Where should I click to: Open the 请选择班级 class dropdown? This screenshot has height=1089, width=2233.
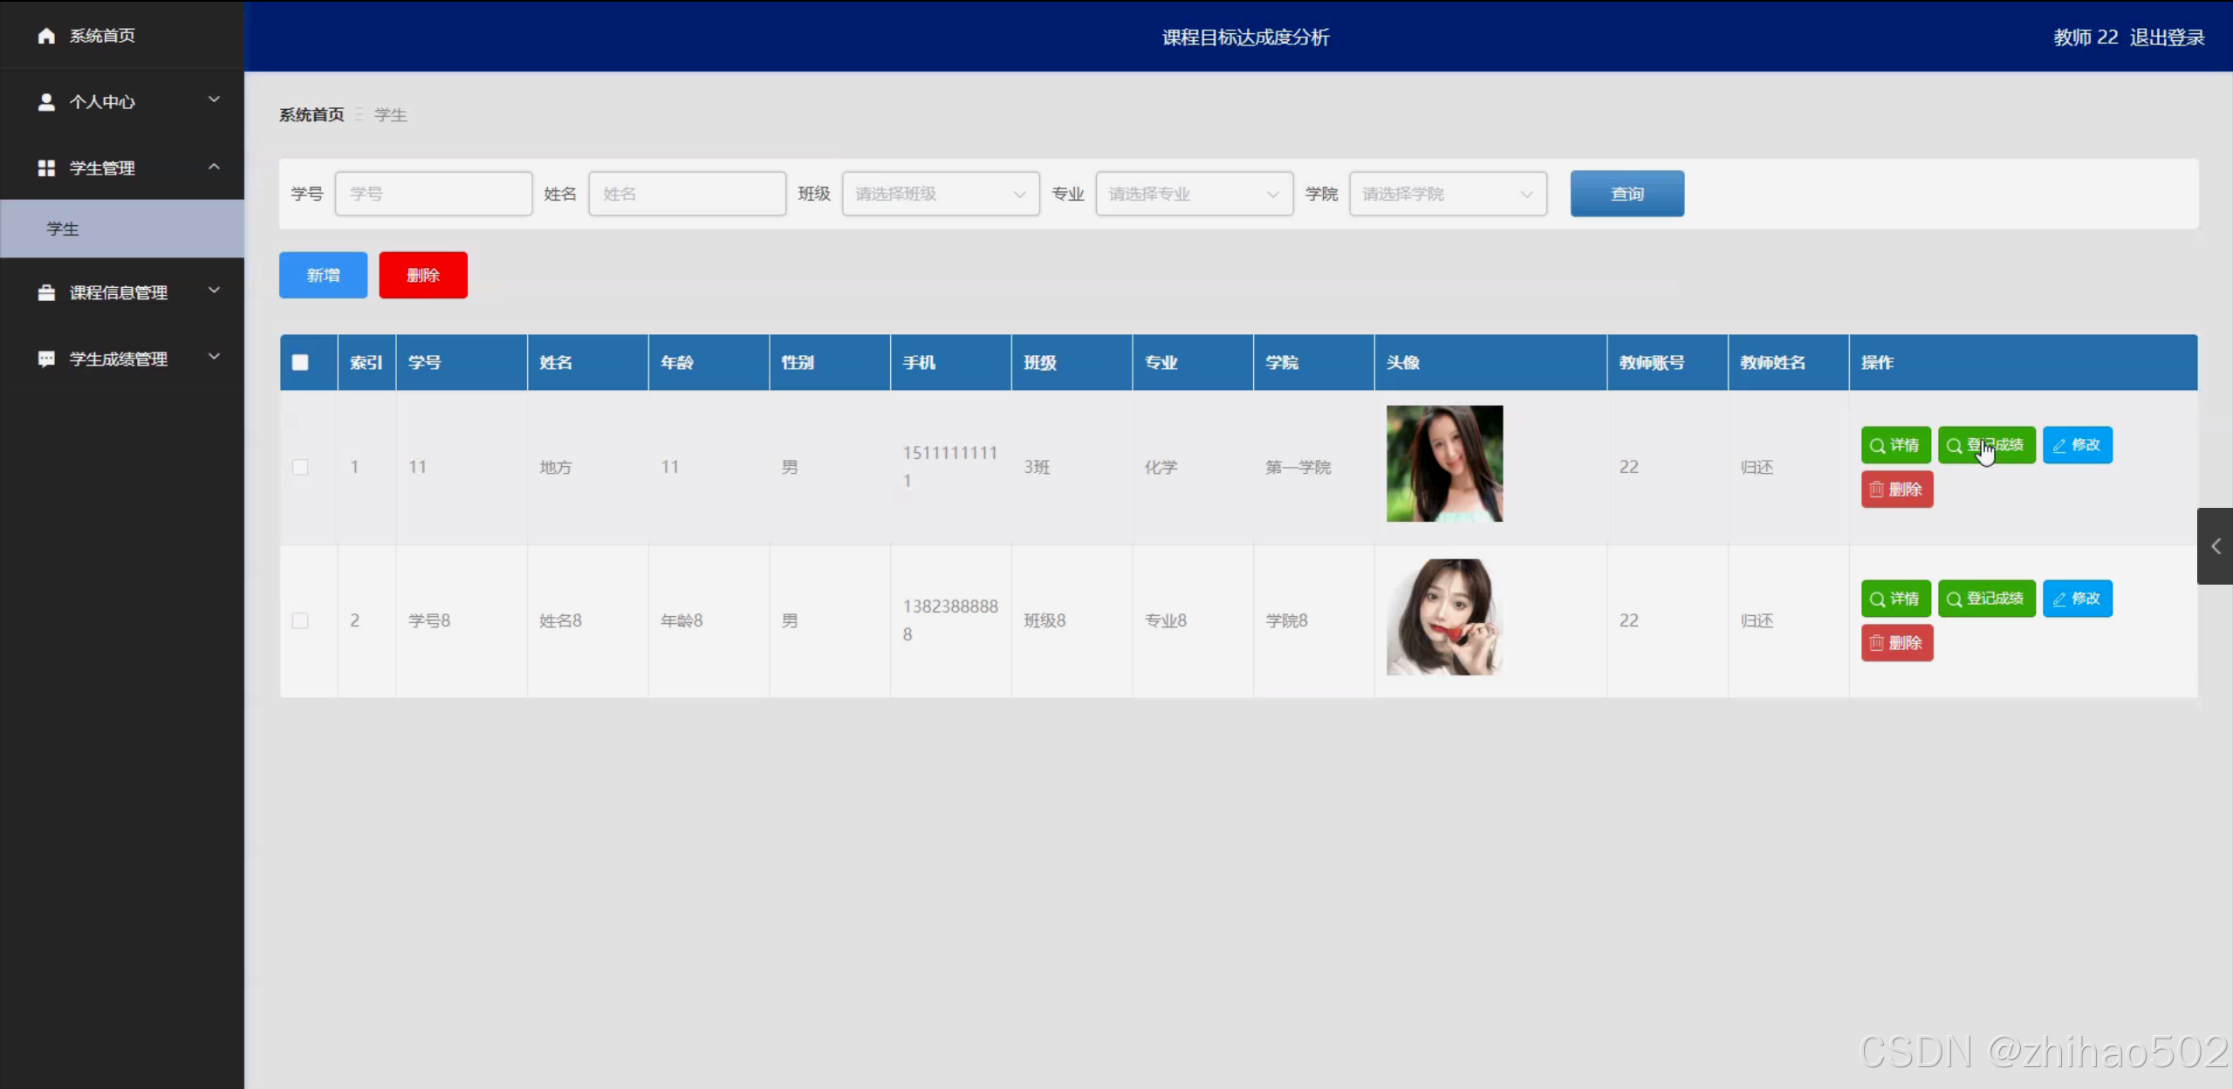(x=940, y=194)
